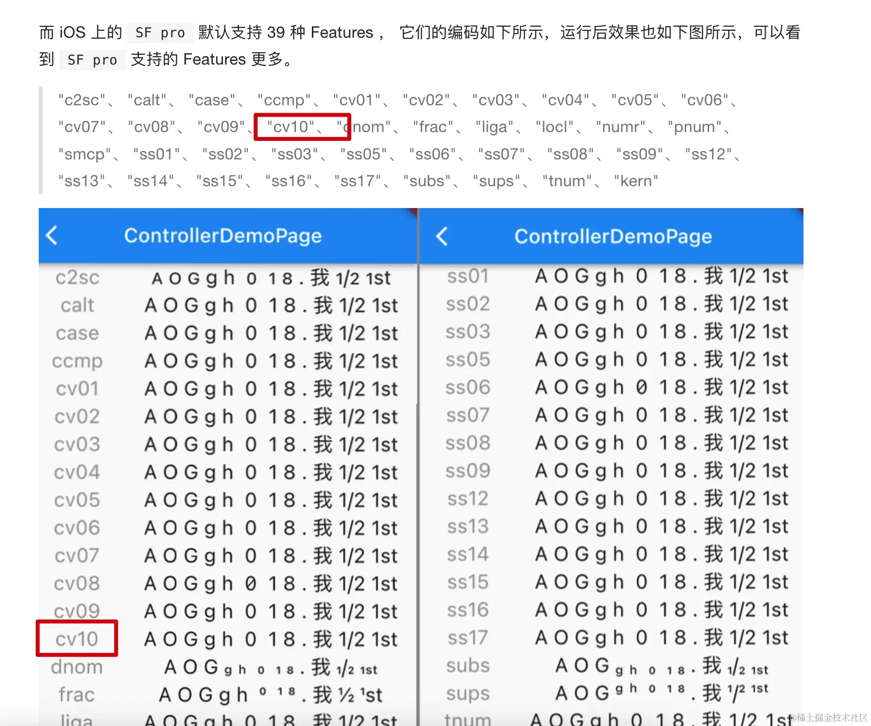Viewport: 871px width, 726px height.
Task: Click the sample text in the ss06 row
Action: 661,387
